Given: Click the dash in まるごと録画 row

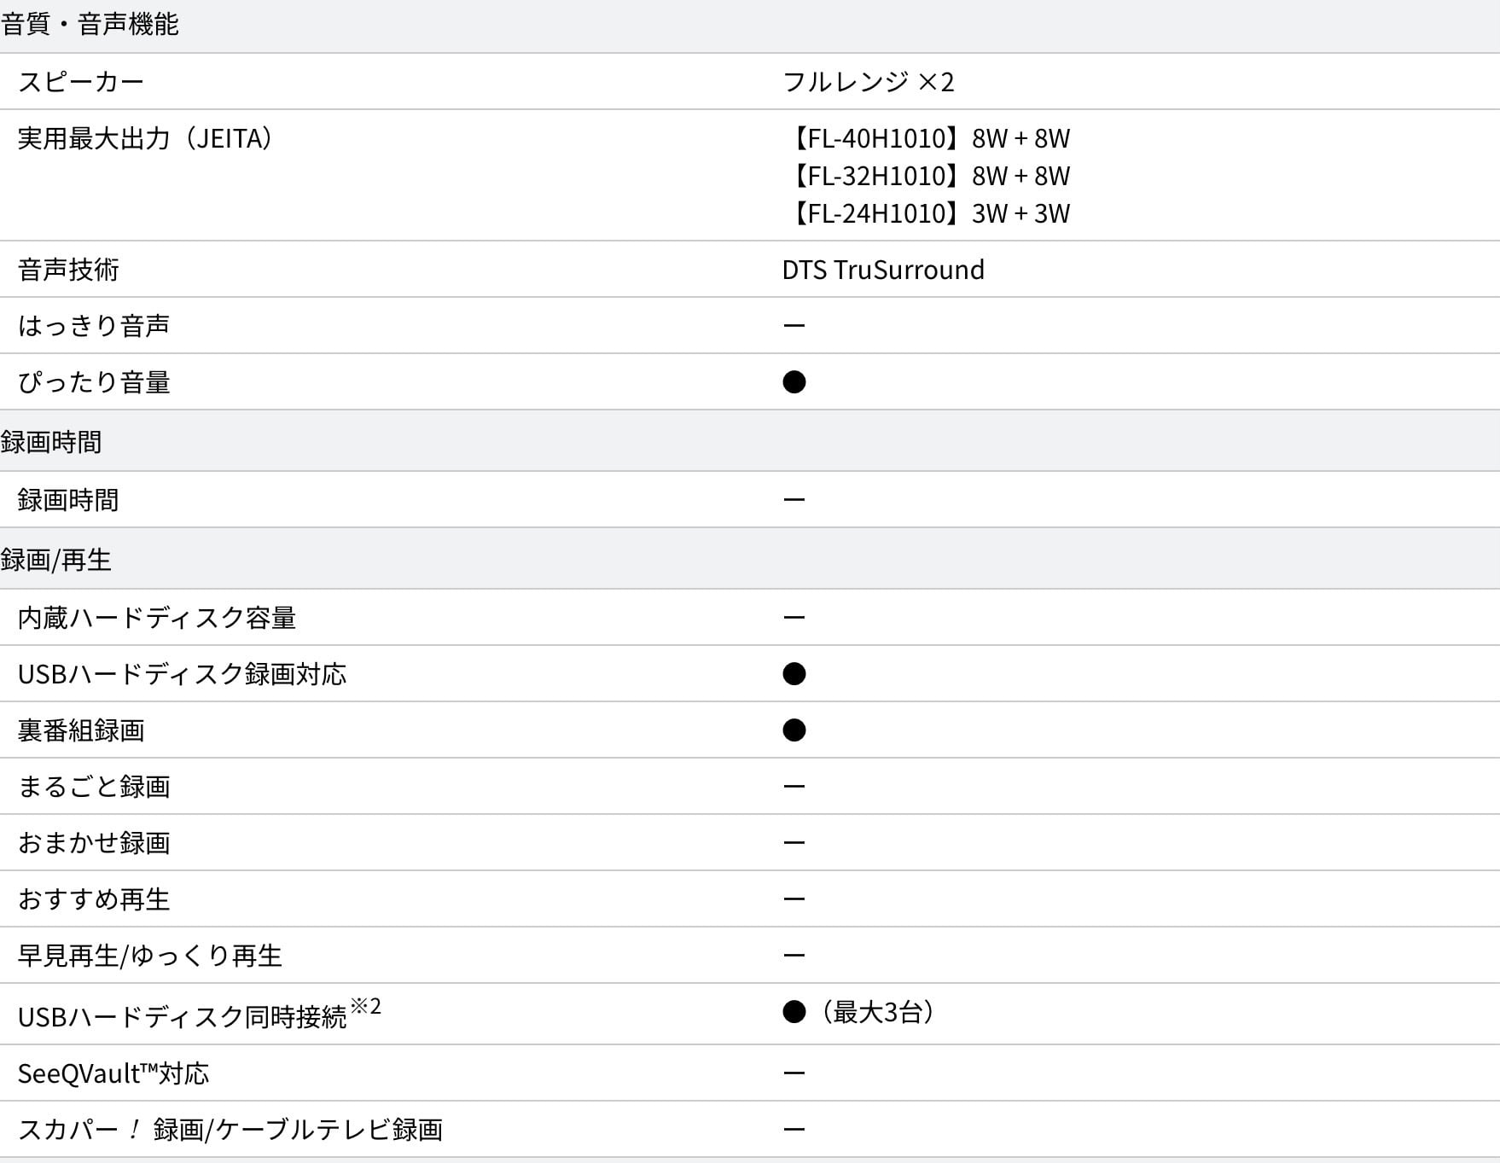Looking at the screenshot, I should [x=794, y=786].
